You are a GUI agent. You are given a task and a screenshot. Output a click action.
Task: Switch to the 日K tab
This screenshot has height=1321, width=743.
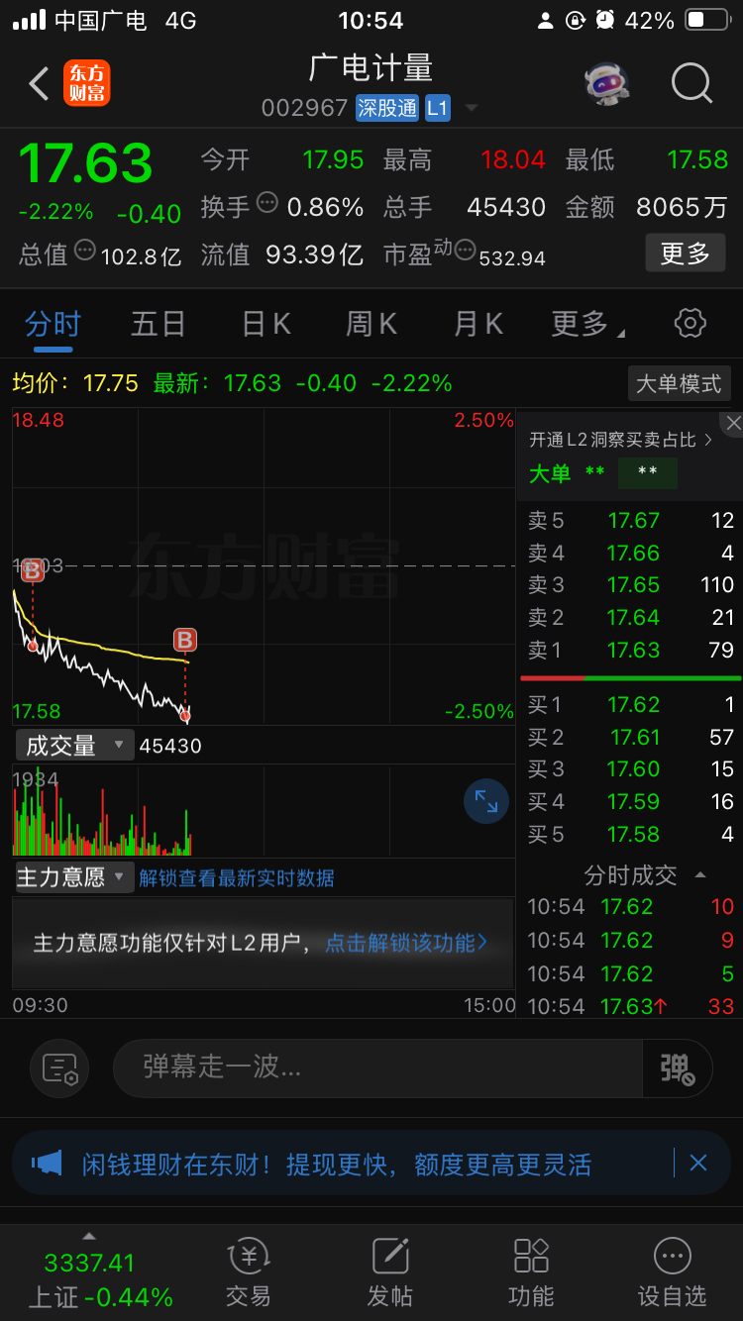[266, 324]
